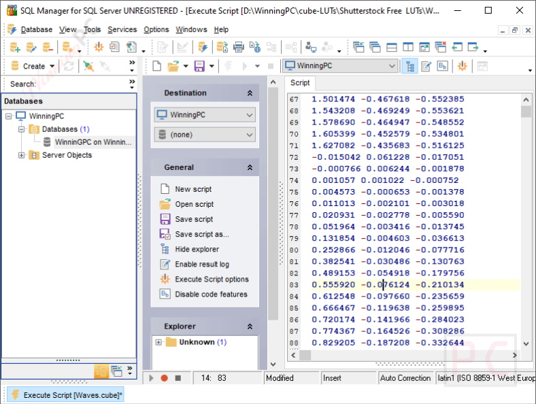Click Hide explorer link

(197, 249)
